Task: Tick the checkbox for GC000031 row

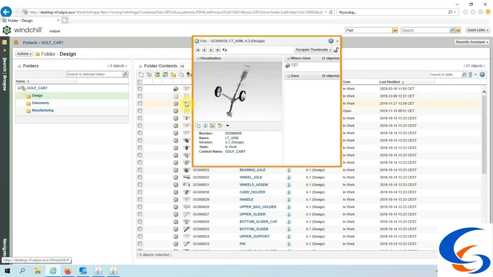Action: (140, 185)
